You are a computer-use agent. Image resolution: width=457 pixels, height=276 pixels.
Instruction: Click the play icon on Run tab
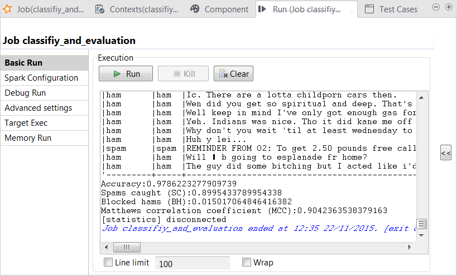click(262, 9)
